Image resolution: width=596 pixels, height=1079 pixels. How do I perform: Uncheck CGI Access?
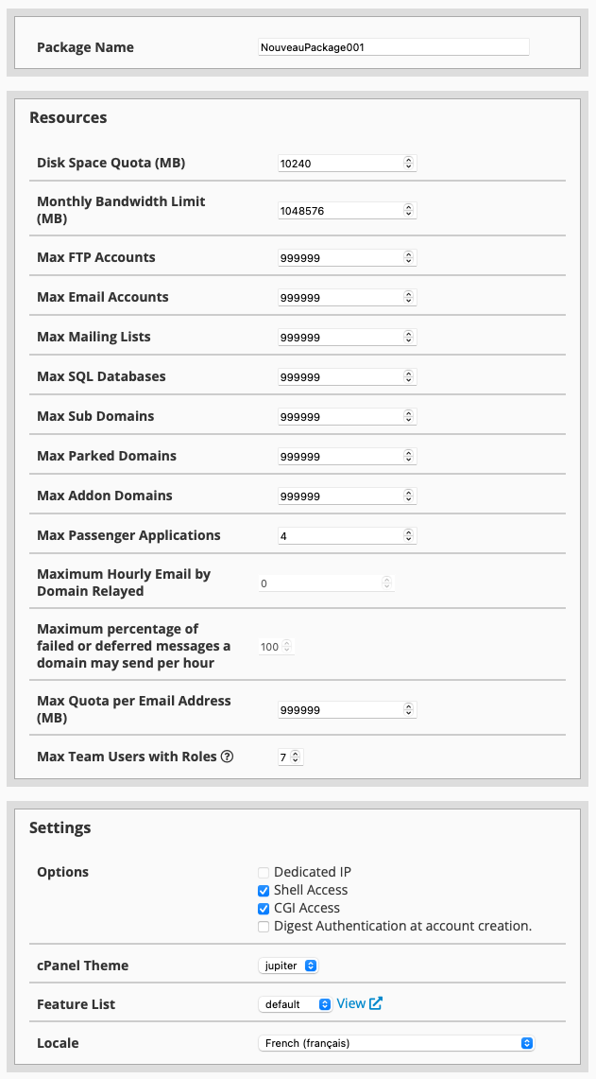pyautogui.click(x=264, y=908)
